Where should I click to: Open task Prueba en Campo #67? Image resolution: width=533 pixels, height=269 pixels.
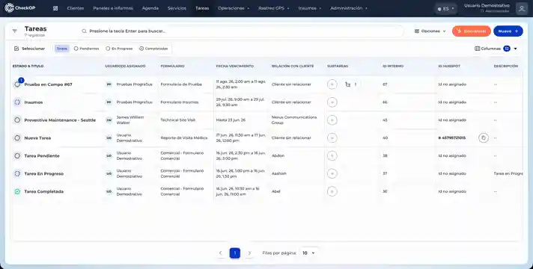[x=48, y=84]
